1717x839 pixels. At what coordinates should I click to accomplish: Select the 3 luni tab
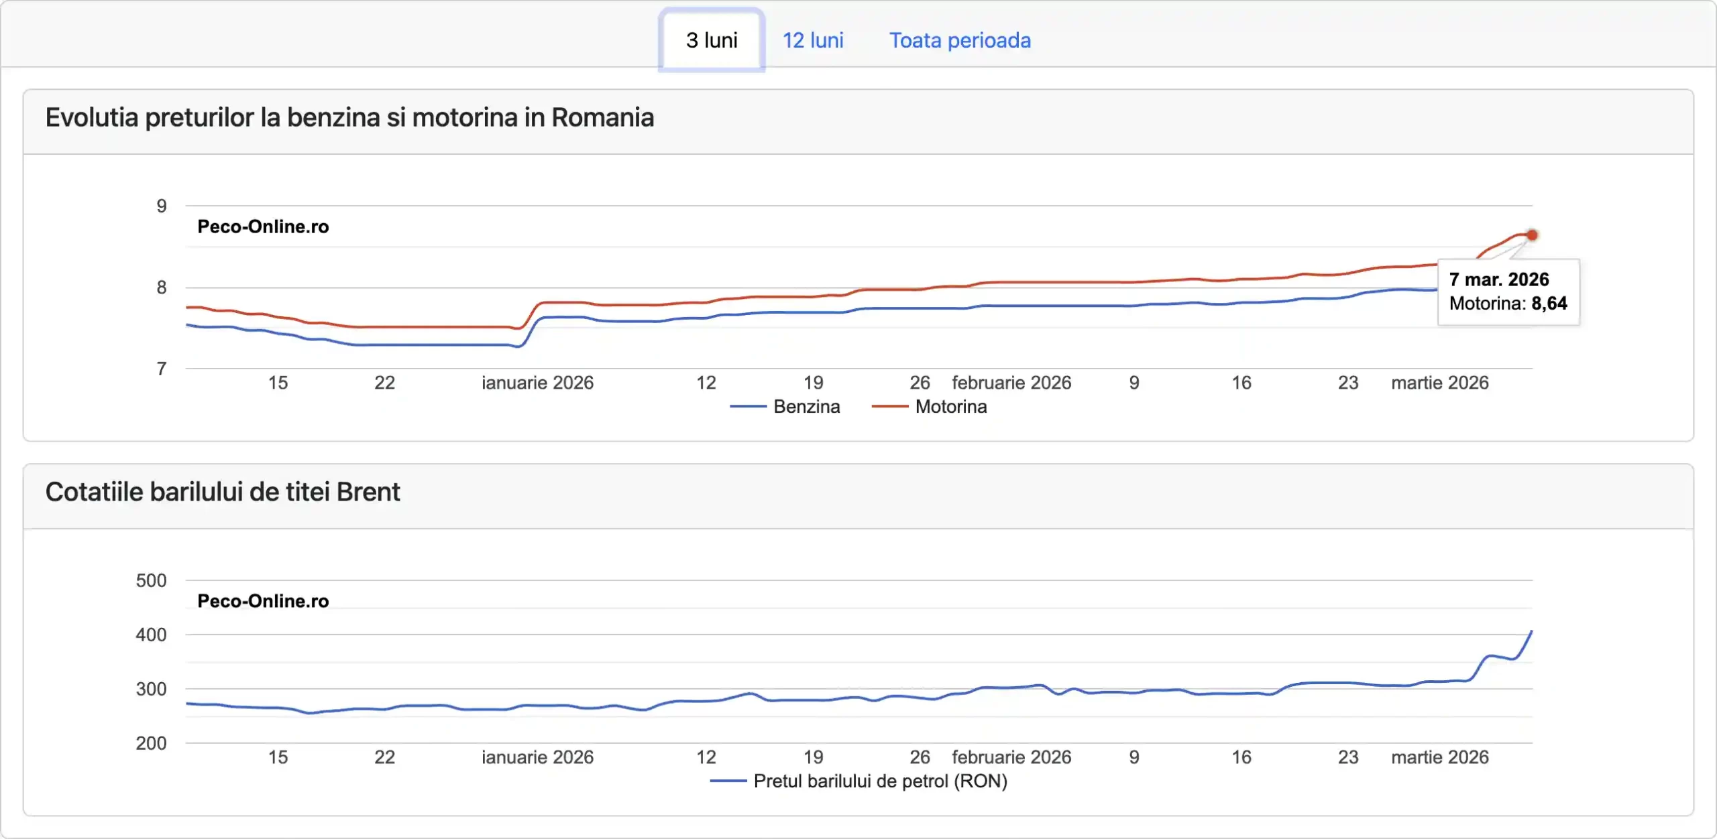click(711, 40)
